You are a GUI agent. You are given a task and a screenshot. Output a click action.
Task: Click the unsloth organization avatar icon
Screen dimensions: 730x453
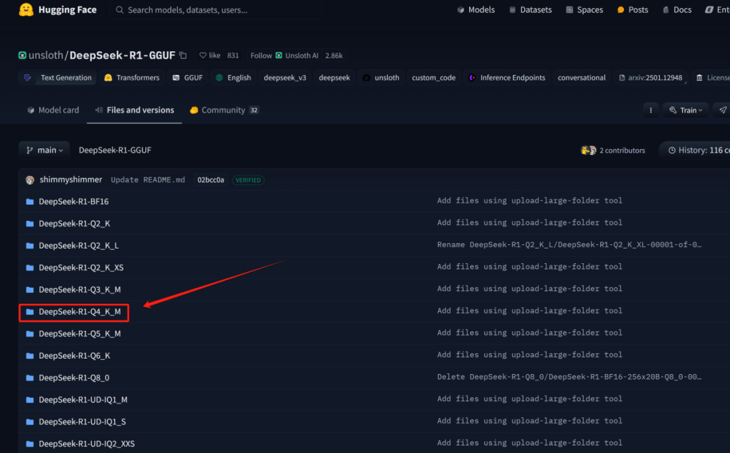point(22,55)
